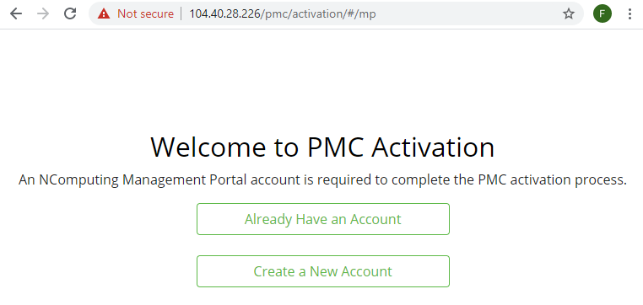Click blank page area above the heading
This screenshot has width=643, height=305.
[x=321, y=78]
